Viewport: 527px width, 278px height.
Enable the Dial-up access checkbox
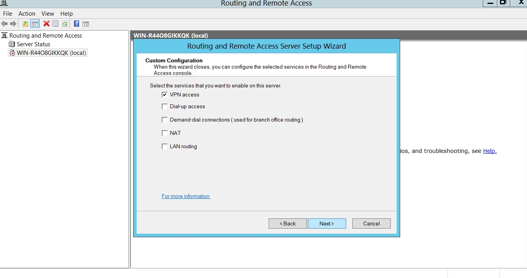pyautogui.click(x=165, y=106)
